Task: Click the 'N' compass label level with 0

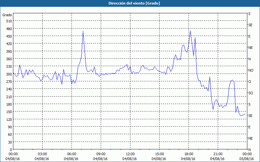Action: pyautogui.click(x=250, y=150)
